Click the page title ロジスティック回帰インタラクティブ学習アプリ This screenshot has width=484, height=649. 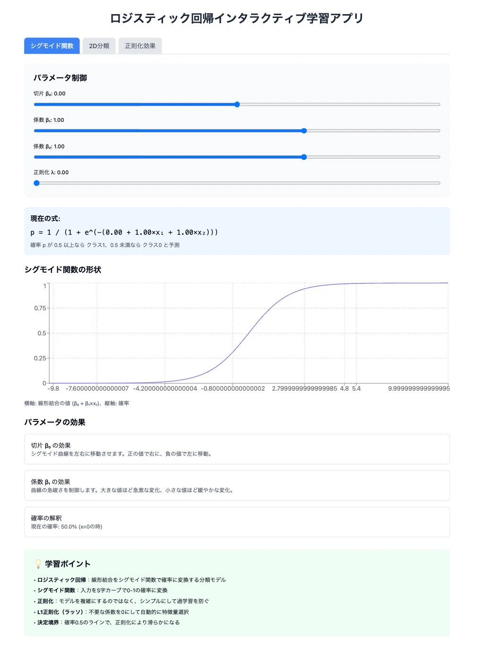(237, 18)
